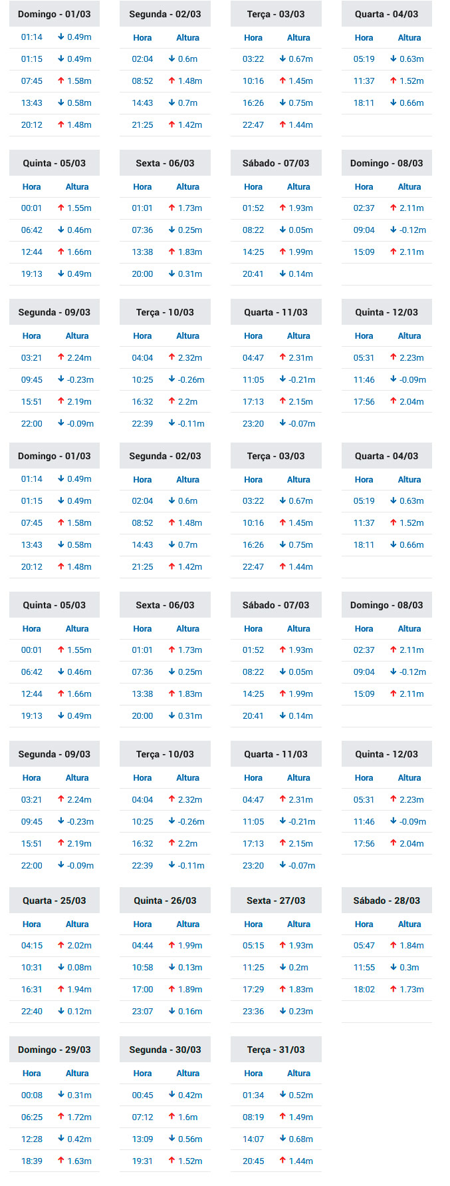450x1186 pixels.
Task: Click the low tide arrow beside 0.56m
Action: click(x=172, y=1139)
